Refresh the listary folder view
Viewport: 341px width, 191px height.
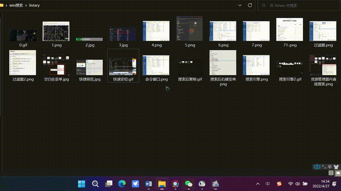tap(250, 6)
